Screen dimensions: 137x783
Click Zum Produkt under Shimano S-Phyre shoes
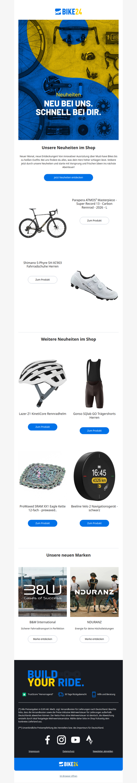coord(42,280)
